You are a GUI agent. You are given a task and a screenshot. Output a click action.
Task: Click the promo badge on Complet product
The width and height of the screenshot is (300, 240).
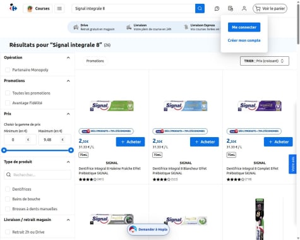254,131
